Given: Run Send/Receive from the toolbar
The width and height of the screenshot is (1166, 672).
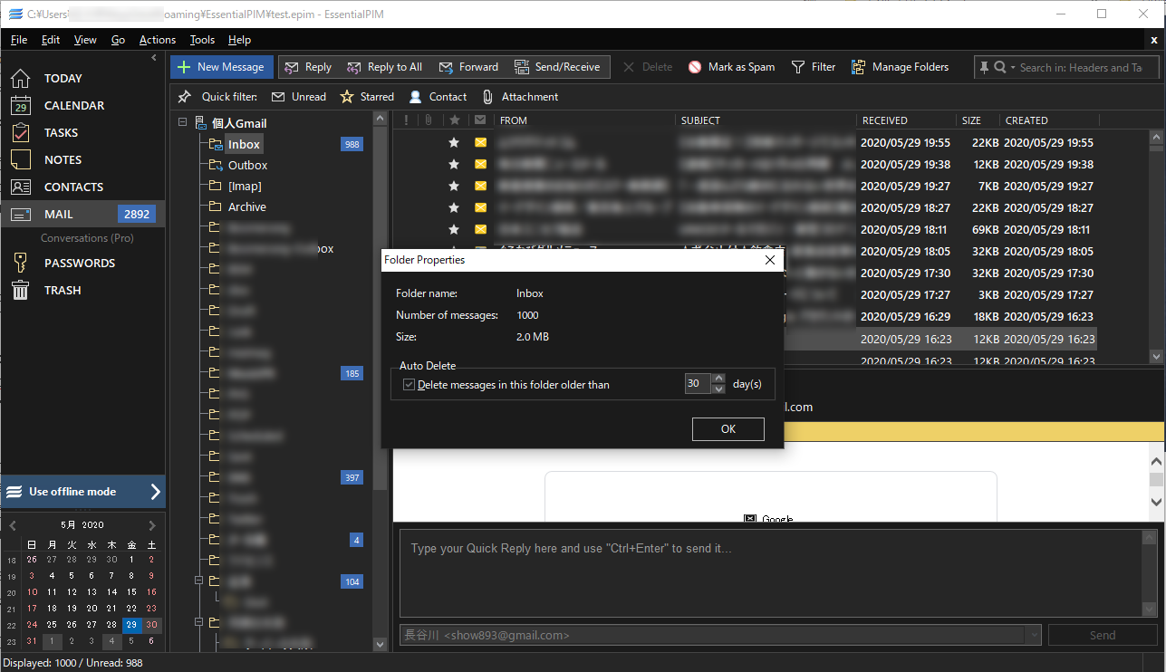Looking at the screenshot, I should (x=557, y=67).
